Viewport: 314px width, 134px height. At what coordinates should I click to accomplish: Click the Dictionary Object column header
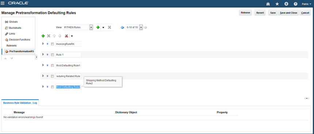(x=126, y=112)
